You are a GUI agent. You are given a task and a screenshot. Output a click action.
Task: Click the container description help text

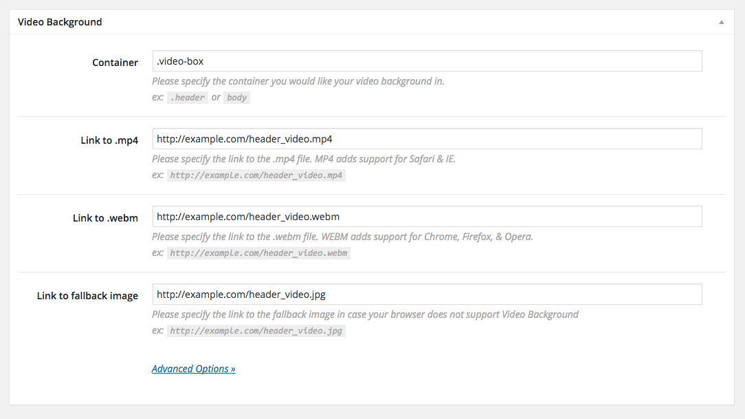coord(298,81)
